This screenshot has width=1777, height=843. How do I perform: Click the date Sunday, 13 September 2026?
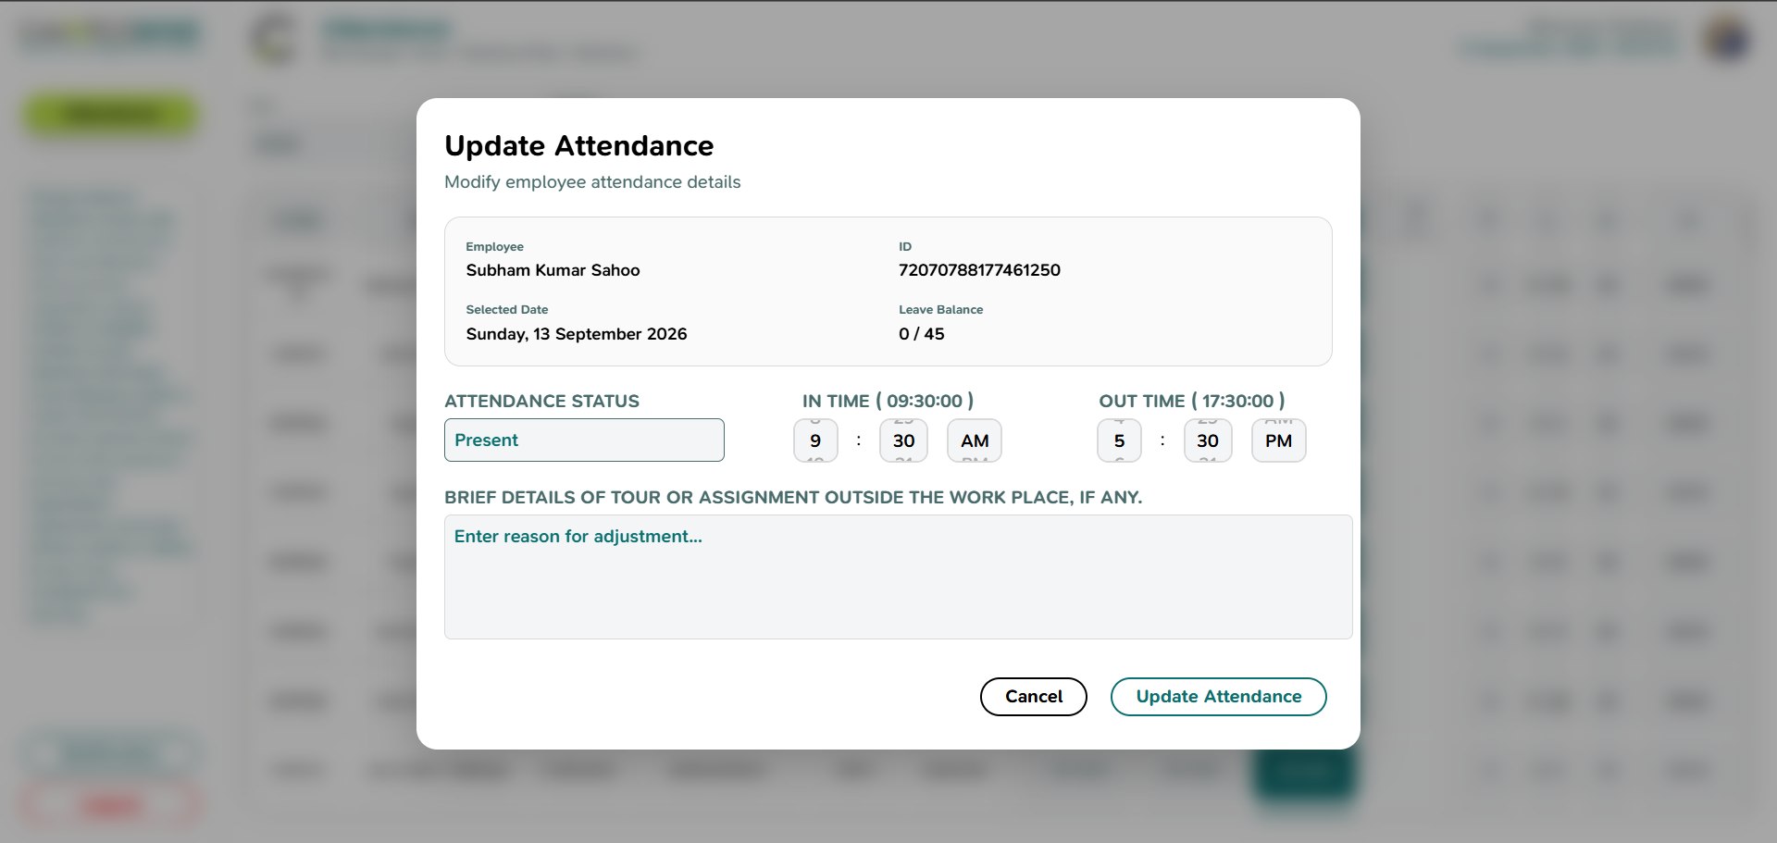point(577,334)
